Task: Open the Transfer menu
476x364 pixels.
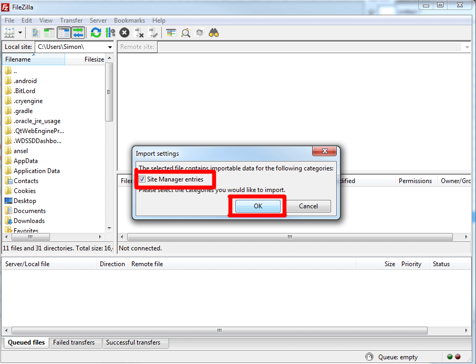Action: [x=71, y=21]
